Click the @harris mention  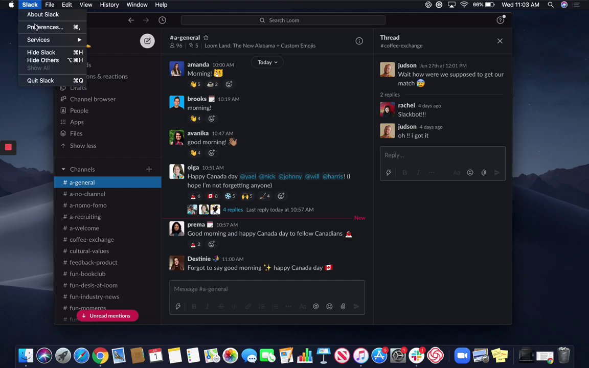pos(332,176)
